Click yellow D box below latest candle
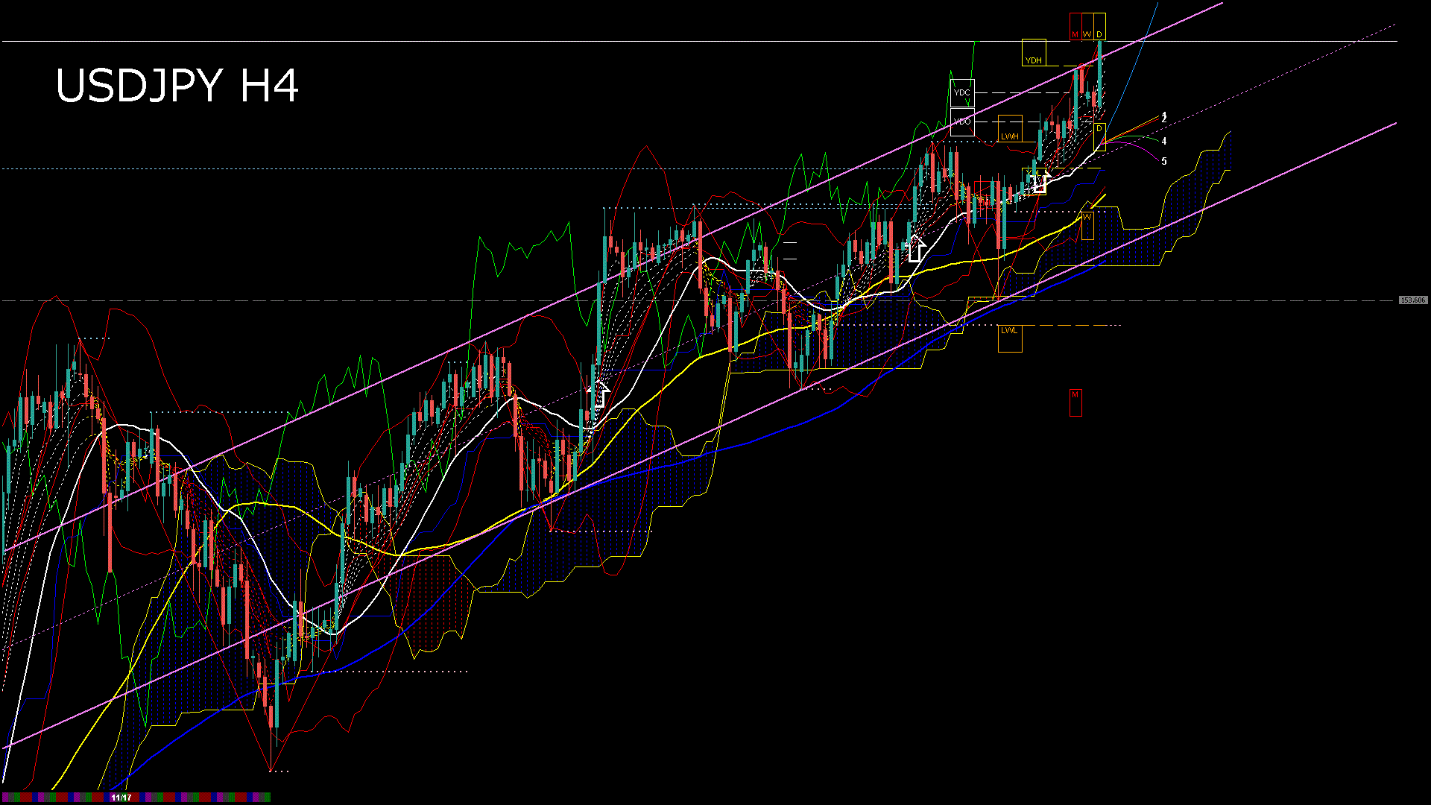The width and height of the screenshot is (1431, 805). (x=1099, y=136)
